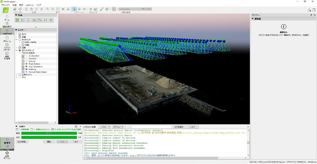Toggle the Building point group checkbox
Screen dimensions: 317x164
tap(23, 69)
